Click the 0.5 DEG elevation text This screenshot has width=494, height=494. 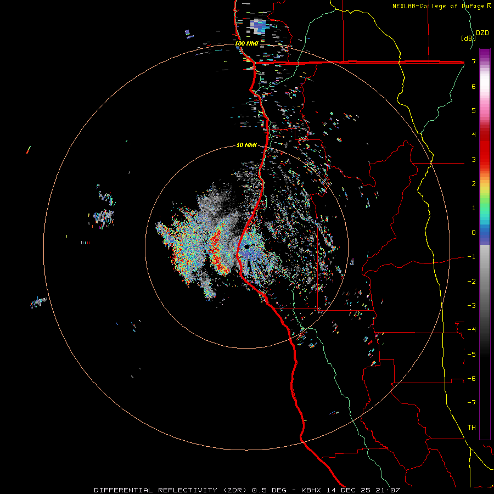[269, 490]
